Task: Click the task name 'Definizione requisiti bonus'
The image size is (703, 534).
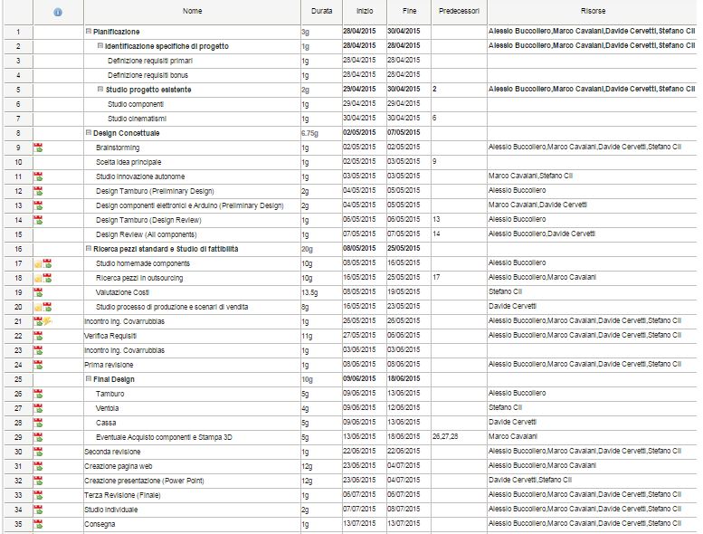Action: [x=148, y=75]
